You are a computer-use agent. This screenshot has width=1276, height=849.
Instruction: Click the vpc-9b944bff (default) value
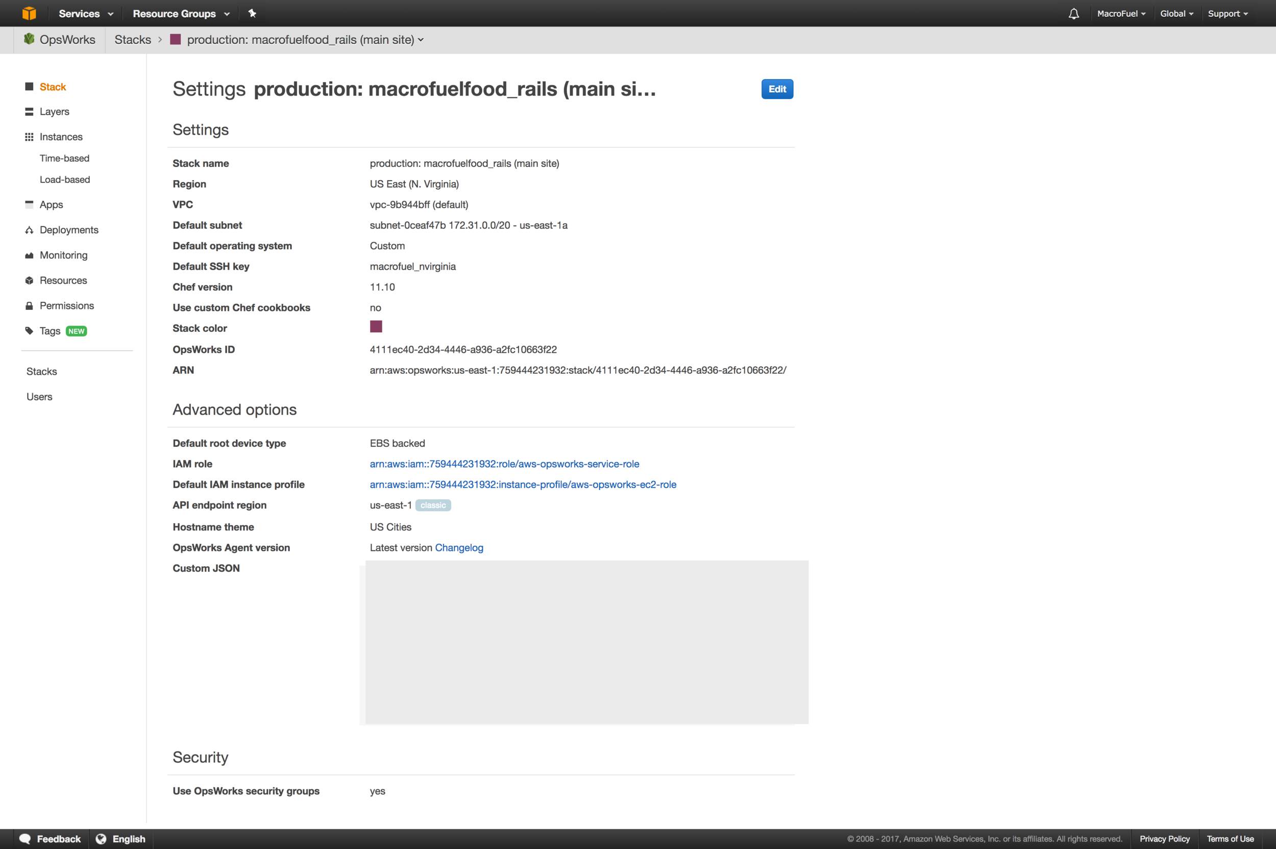[x=419, y=205]
